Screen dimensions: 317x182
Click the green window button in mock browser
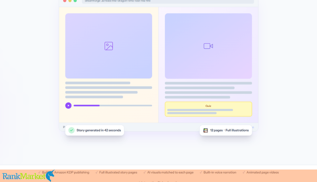tap(75, 1)
